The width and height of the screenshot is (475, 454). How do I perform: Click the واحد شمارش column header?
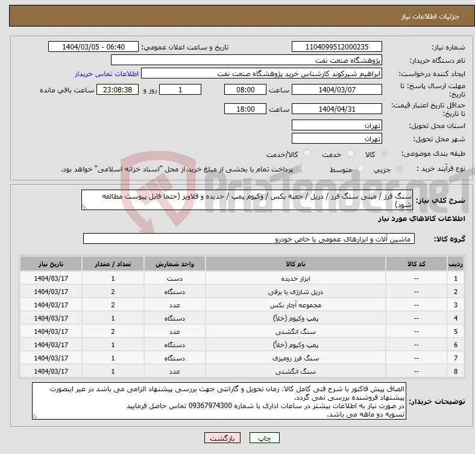[x=175, y=264]
